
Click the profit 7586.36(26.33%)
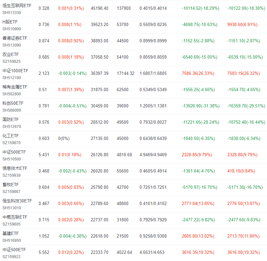(198, 74)
